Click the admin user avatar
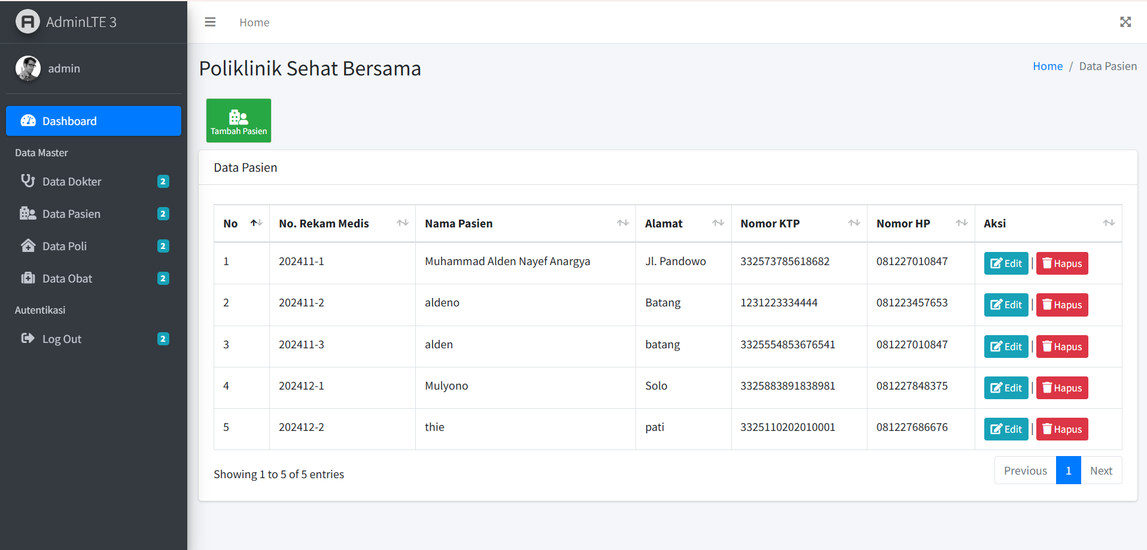Image resolution: width=1147 pixels, height=550 pixels. tap(28, 68)
